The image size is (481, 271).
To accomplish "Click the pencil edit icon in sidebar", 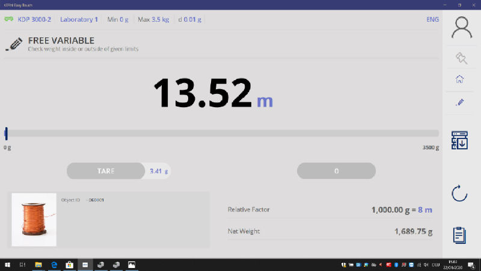I will [461, 102].
